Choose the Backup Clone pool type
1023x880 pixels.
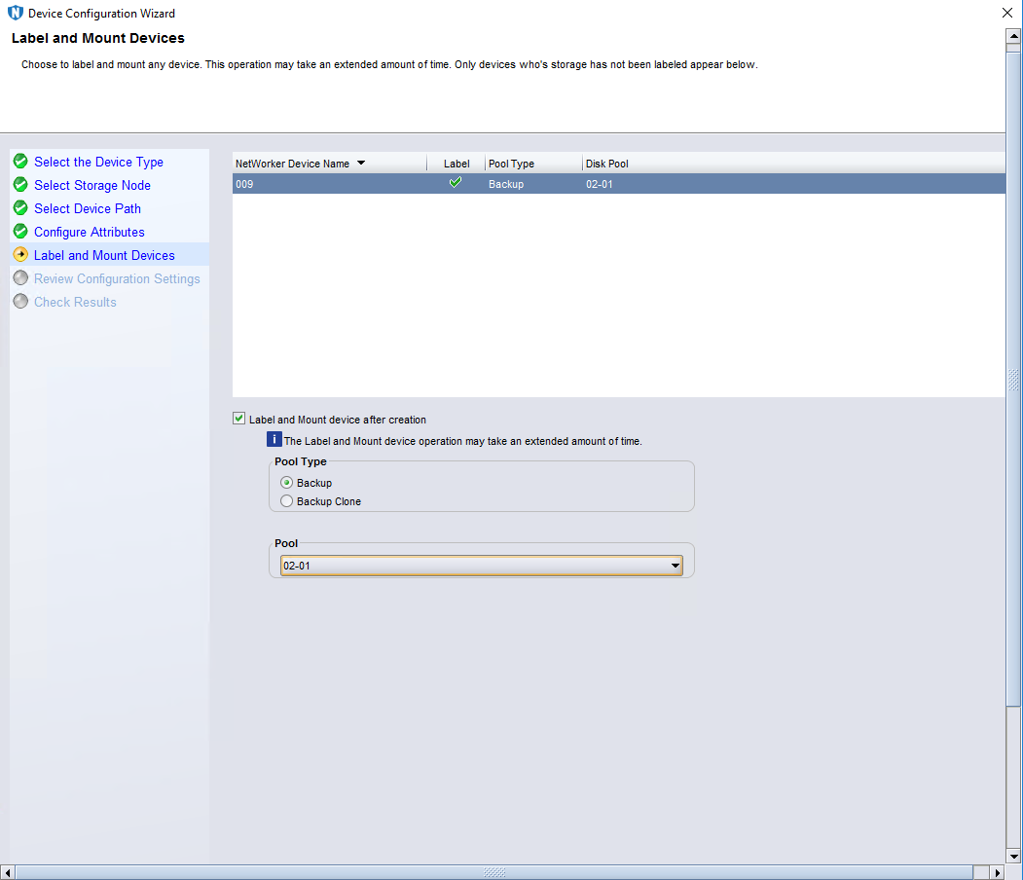[x=286, y=501]
